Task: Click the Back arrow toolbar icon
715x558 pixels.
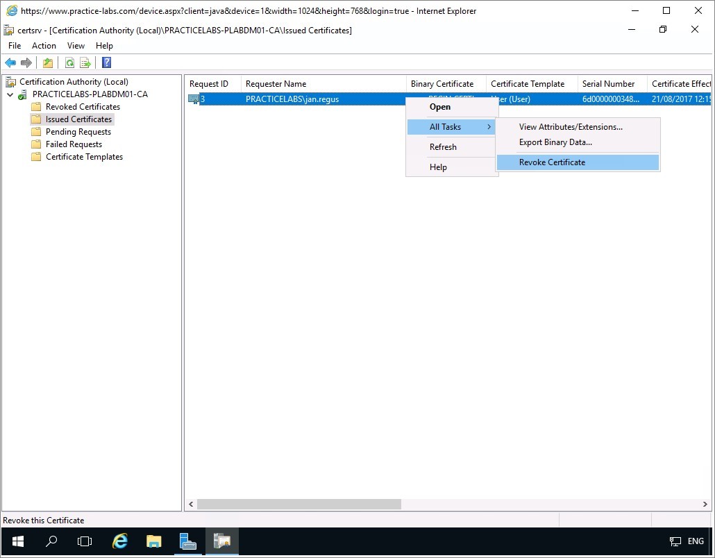Action: coord(10,63)
